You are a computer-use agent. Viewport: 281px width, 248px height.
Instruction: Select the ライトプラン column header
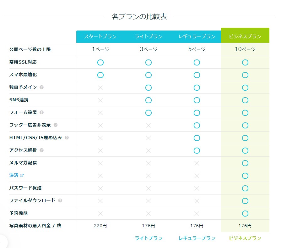point(149,37)
